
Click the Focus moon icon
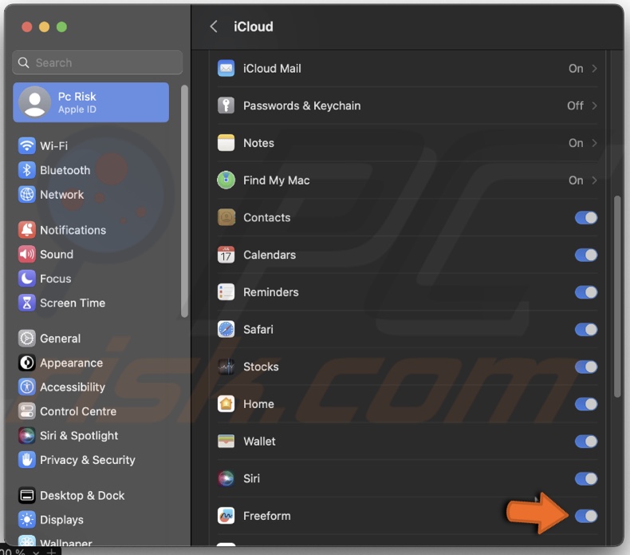[27, 279]
